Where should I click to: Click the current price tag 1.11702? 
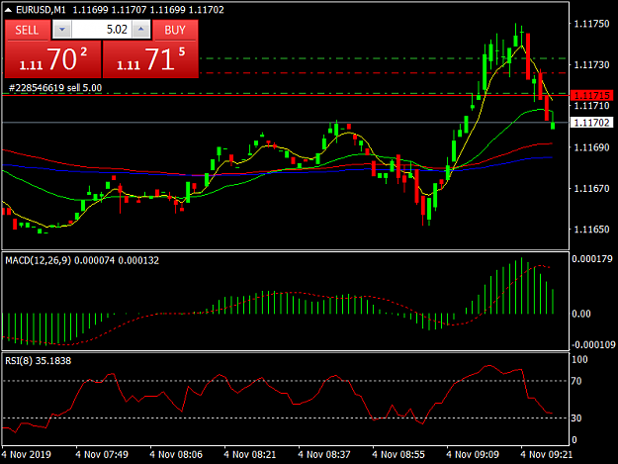591,123
